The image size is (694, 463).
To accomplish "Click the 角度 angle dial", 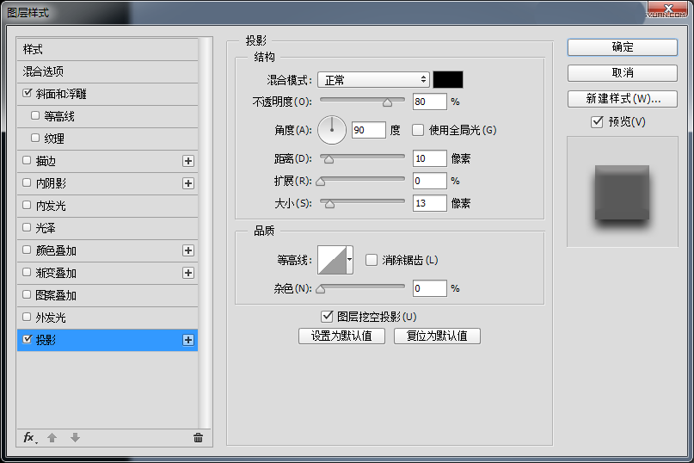I will [x=332, y=130].
